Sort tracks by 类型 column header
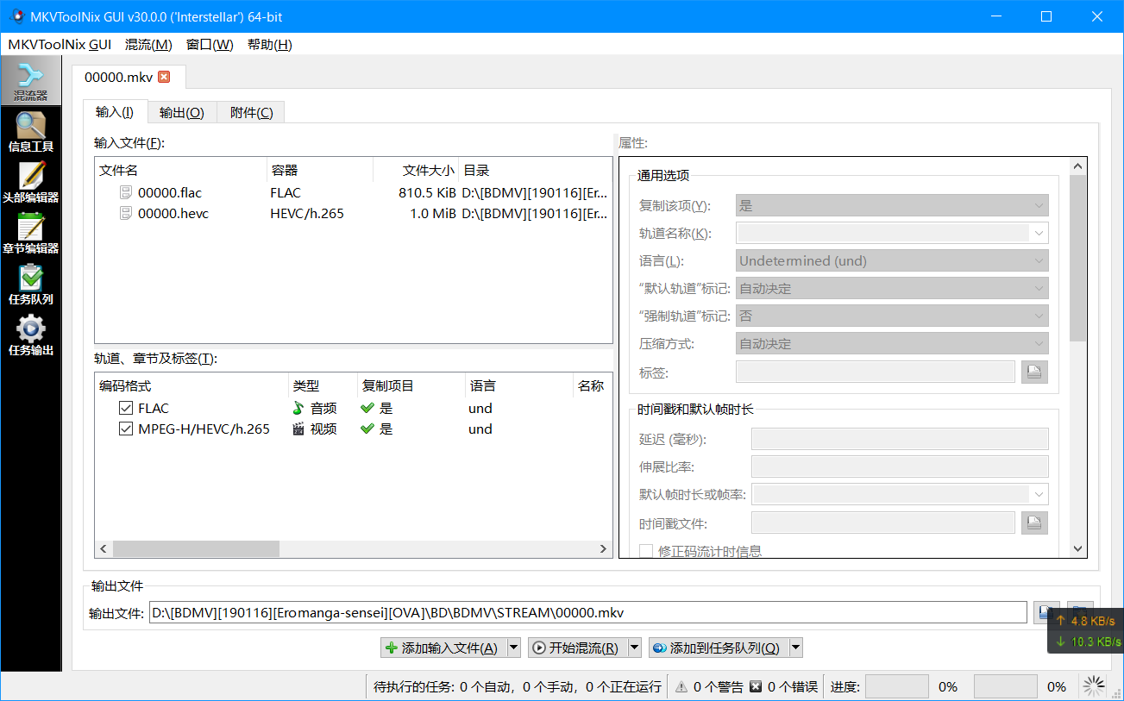 [323, 385]
